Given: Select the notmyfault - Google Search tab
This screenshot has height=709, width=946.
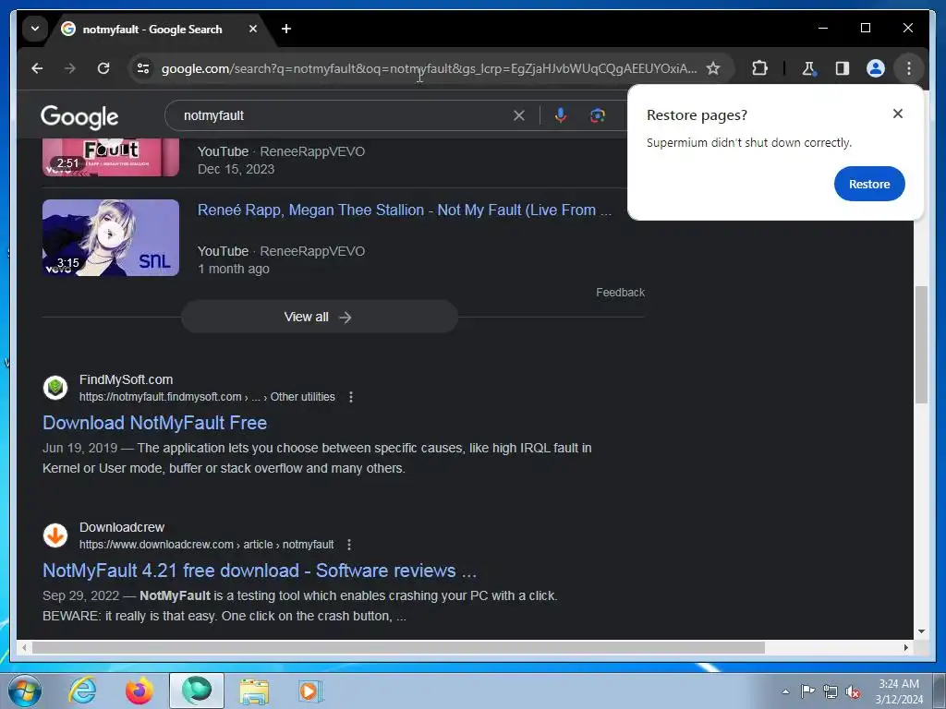Looking at the screenshot, I should point(151,29).
